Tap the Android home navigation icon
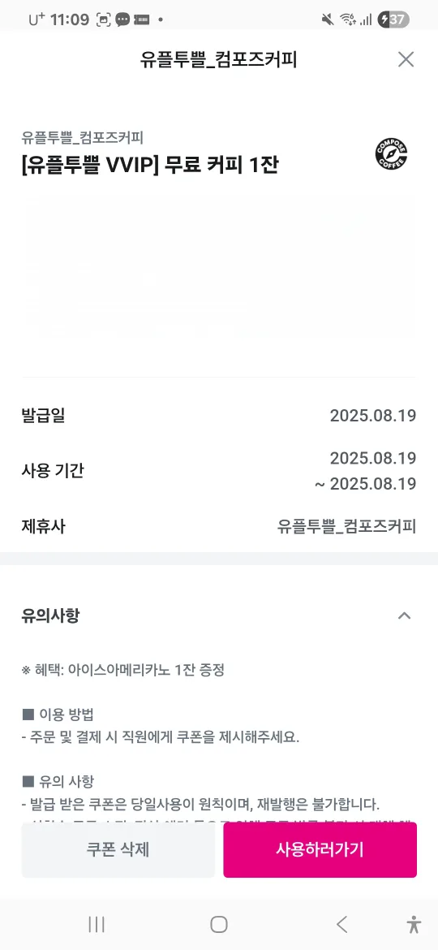This screenshot has width=438, height=950. coord(219,924)
